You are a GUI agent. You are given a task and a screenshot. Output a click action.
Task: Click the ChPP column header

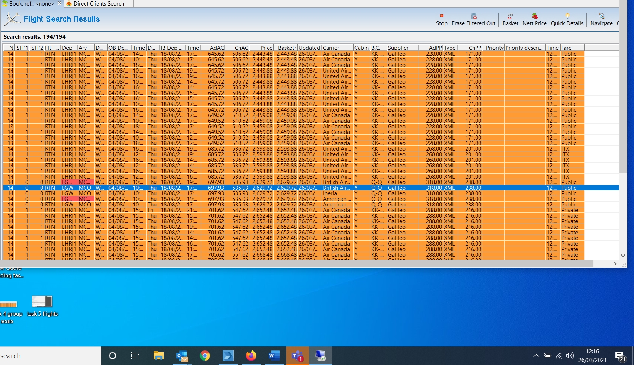pos(470,48)
